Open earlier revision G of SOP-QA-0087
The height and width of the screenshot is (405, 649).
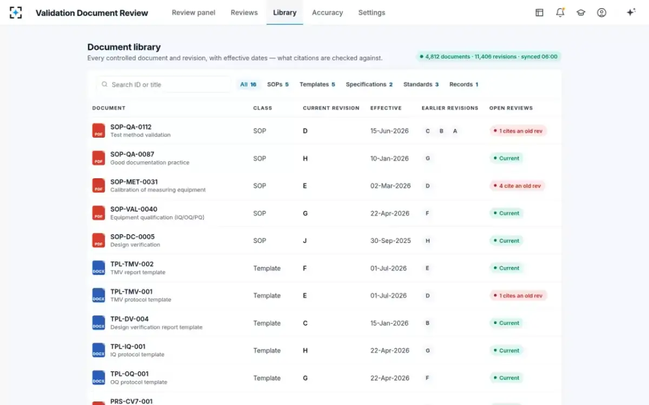[428, 158]
